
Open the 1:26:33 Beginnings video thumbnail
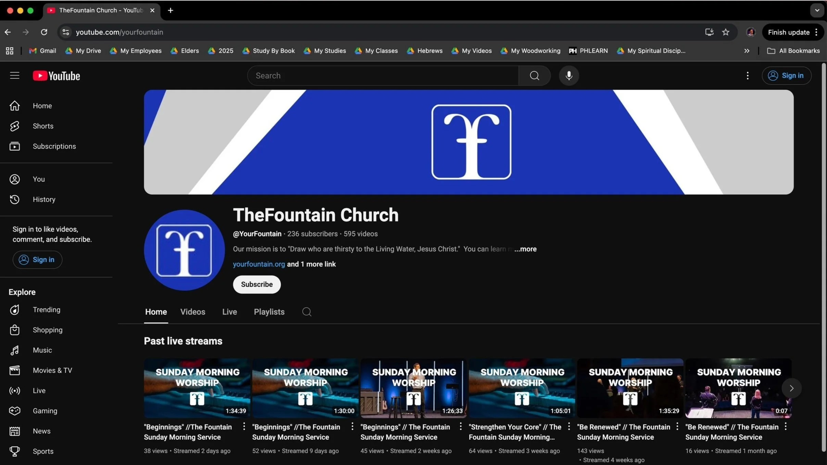coord(413,388)
